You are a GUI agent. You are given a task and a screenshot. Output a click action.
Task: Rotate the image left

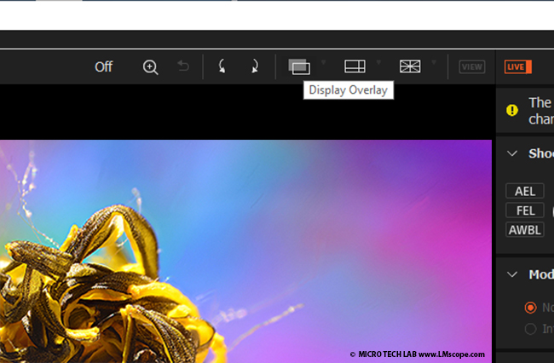(222, 66)
